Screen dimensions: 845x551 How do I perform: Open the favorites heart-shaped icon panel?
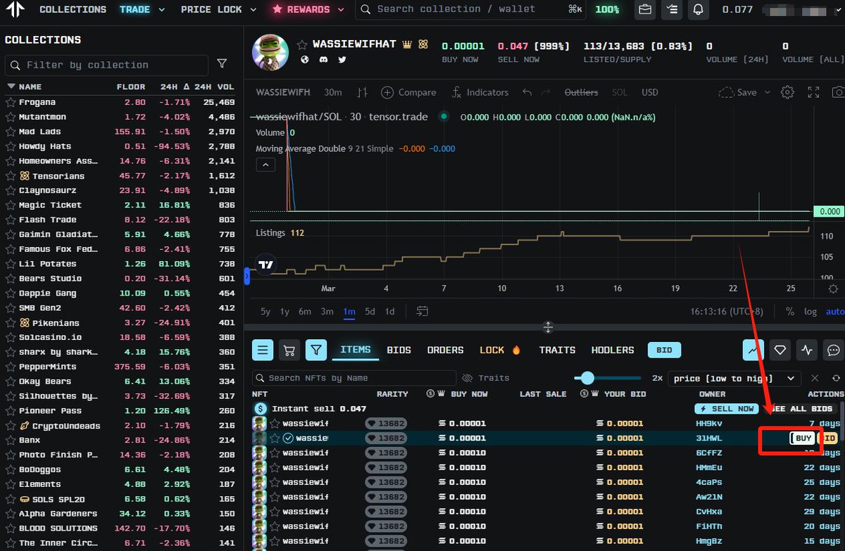[x=780, y=350]
